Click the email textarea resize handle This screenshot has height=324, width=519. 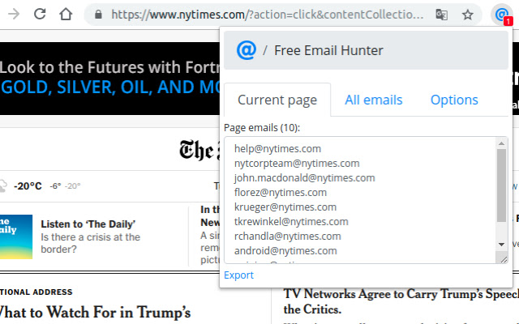coord(504,259)
